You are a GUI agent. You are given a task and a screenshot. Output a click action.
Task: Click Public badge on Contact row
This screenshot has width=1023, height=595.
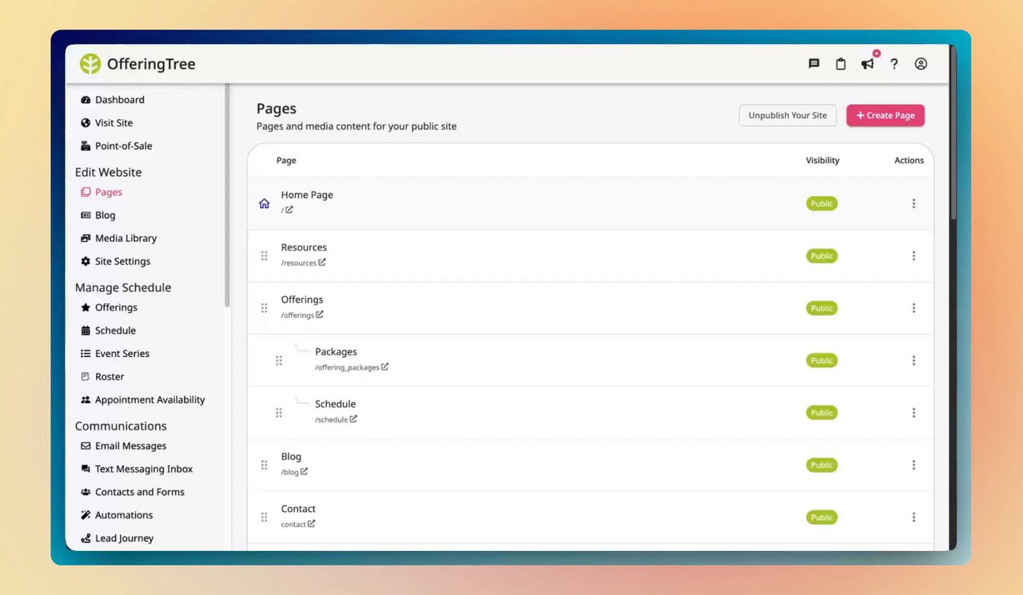coord(822,518)
